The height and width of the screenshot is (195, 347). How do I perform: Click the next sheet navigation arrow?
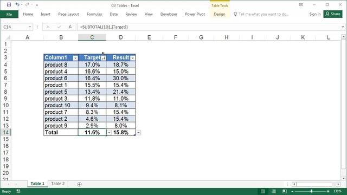(16, 184)
